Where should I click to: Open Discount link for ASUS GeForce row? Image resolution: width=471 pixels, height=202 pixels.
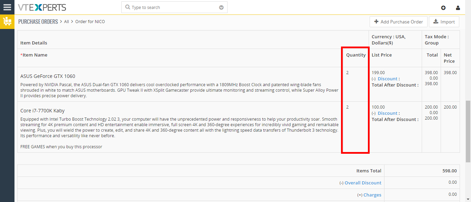(388, 79)
